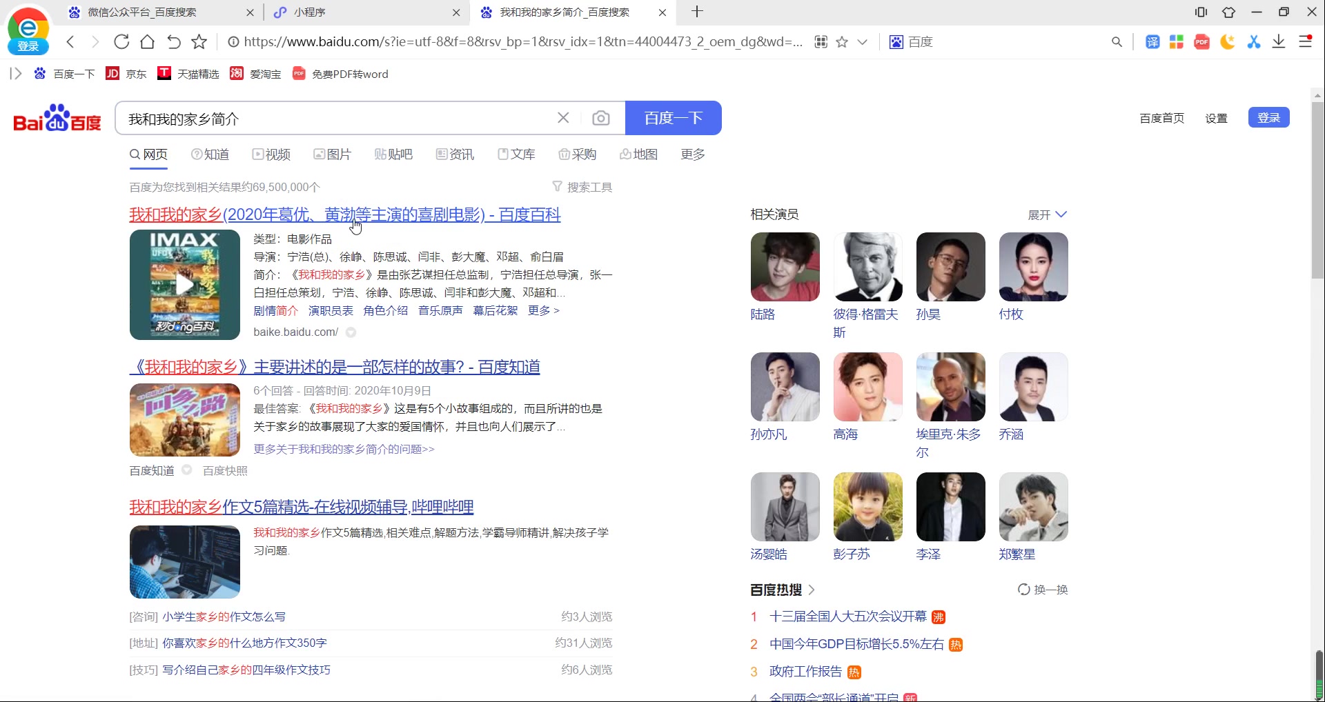Switch to the 微信公众平台_百度搜索 tab
The height and width of the screenshot is (702, 1325).
click(142, 12)
